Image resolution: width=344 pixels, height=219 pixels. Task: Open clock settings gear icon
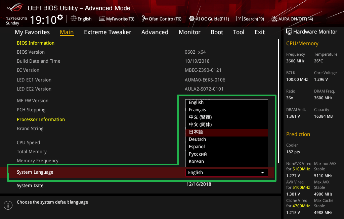(60, 17)
